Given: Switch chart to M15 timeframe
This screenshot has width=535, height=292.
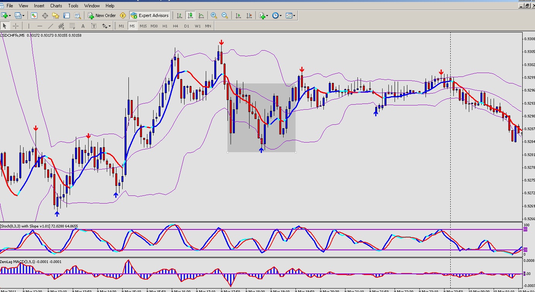Looking at the screenshot, I should [x=143, y=26].
